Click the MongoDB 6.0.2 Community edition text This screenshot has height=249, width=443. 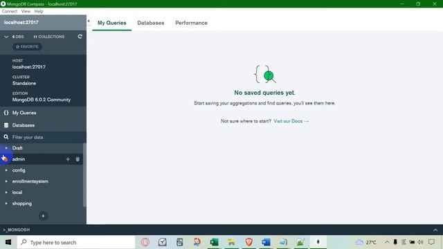(x=42, y=100)
